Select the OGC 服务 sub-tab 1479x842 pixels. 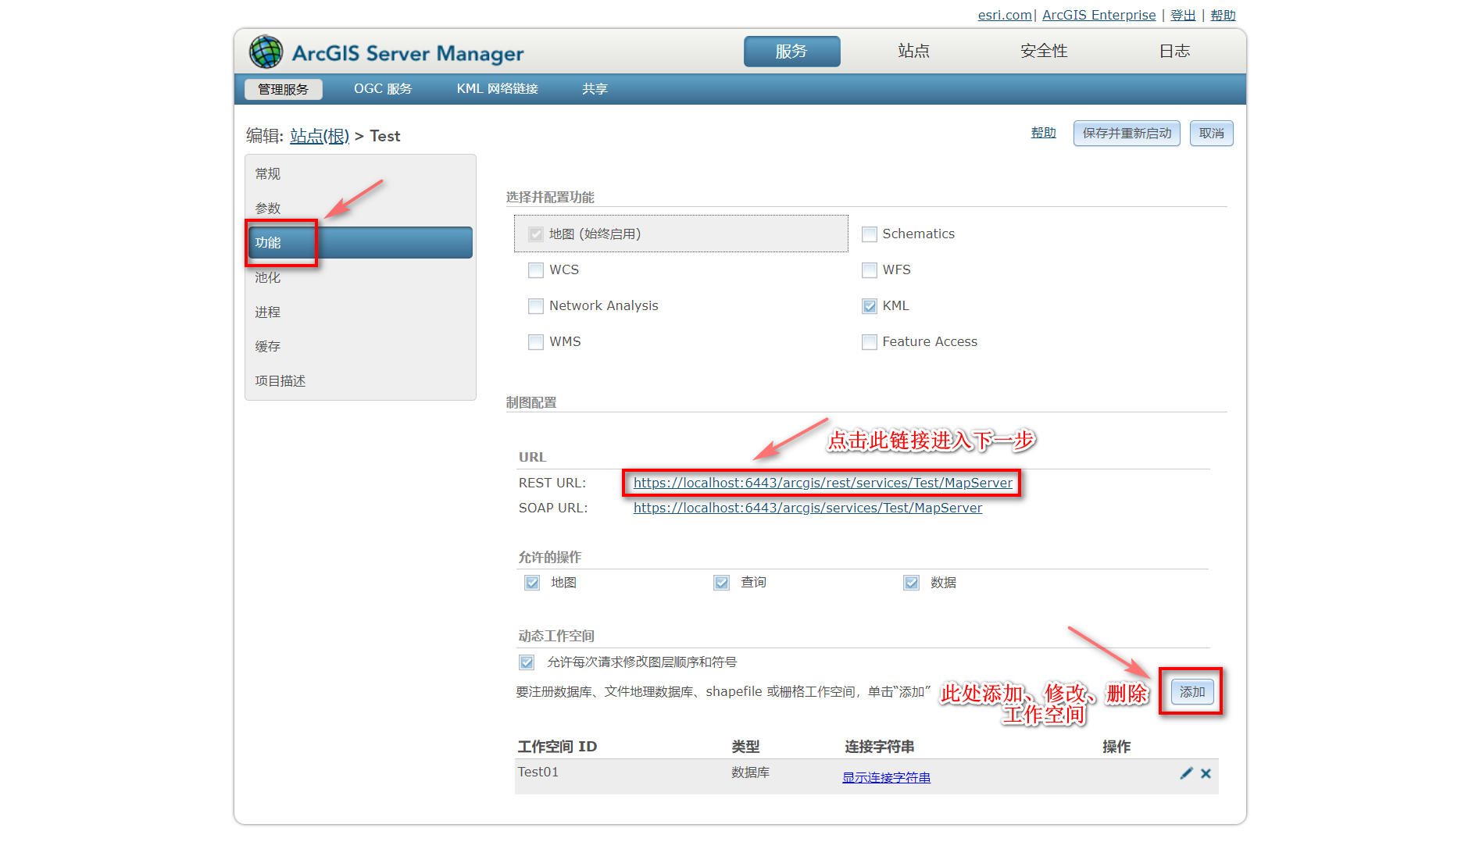point(383,89)
